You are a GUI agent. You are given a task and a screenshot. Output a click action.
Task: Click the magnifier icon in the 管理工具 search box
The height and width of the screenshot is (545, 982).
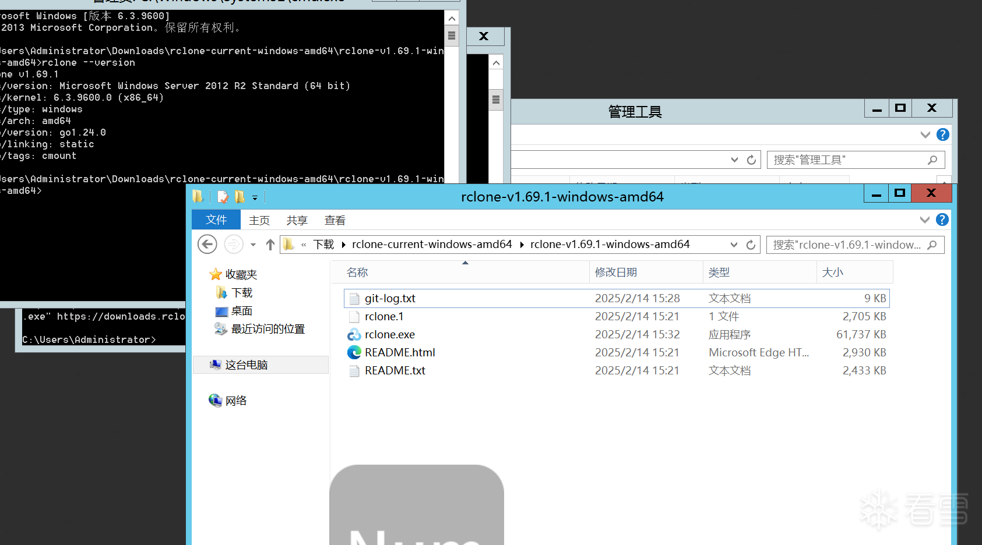click(x=932, y=160)
